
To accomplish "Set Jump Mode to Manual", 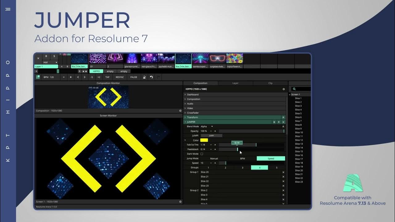I will [x=214, y=158].
